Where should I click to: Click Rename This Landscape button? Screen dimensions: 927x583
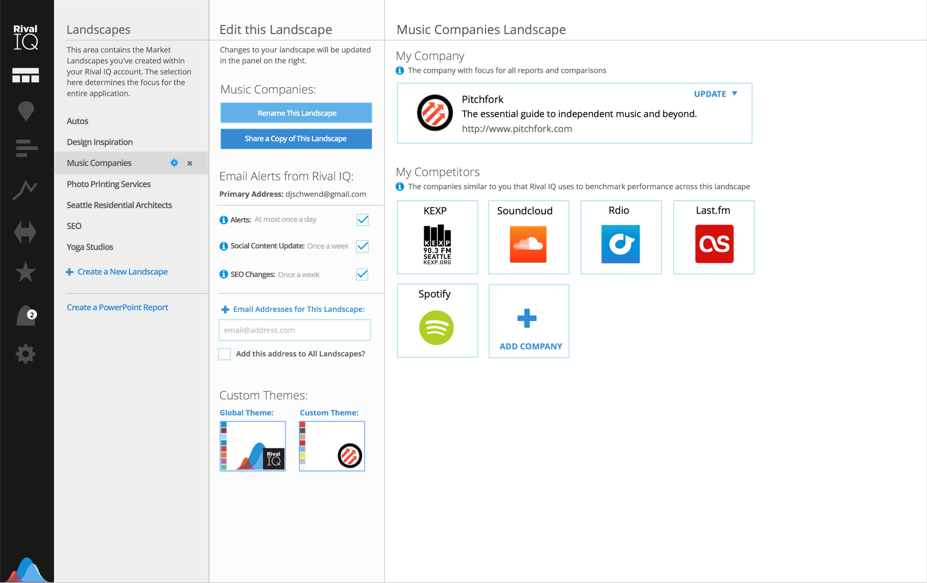point(296,113)
